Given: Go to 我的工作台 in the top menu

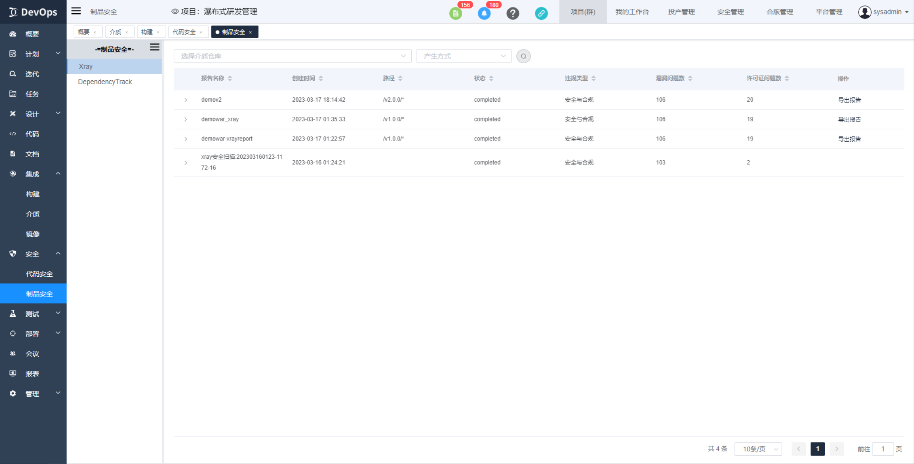Looking at the screenshot, I should pos(632,12).
